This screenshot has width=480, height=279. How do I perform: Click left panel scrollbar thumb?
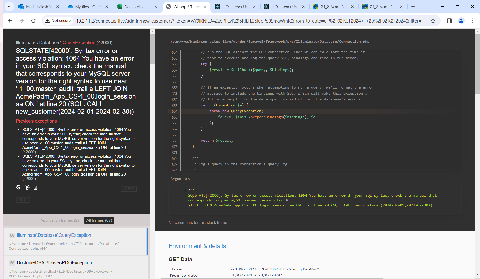point(152,49)
